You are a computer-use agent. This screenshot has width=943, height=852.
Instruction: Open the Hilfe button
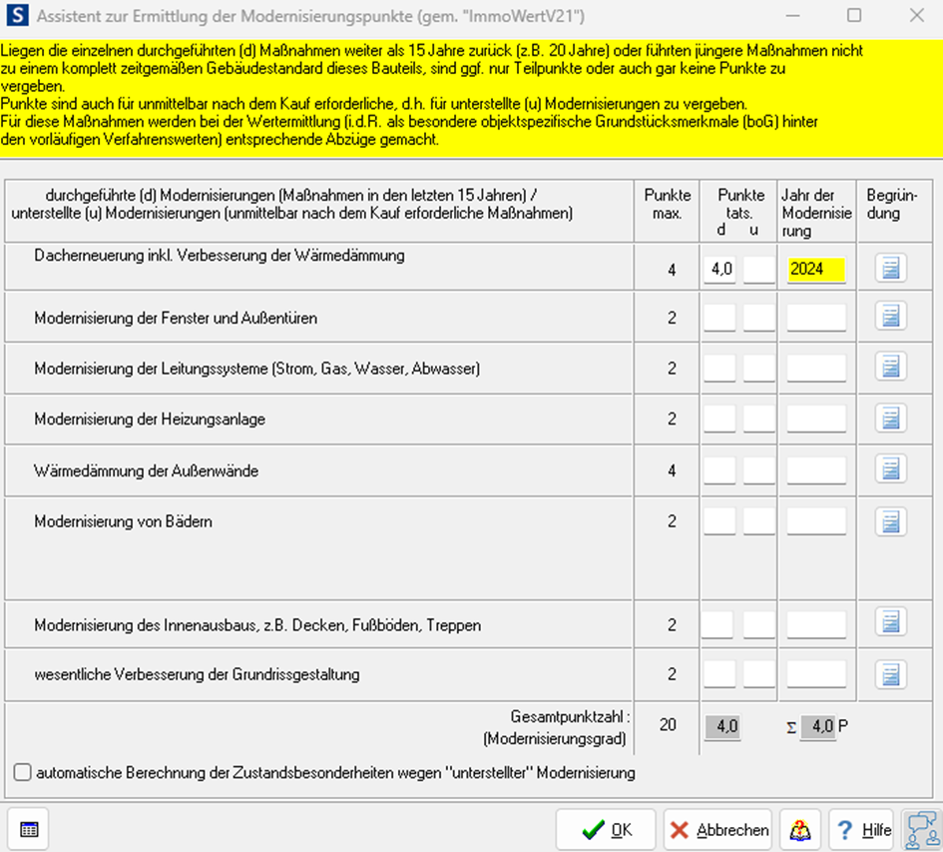(x=864, y=830)
